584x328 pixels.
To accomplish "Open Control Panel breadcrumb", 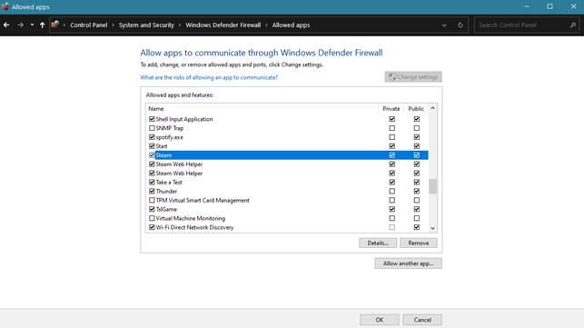I will click(x=89, y=25).
